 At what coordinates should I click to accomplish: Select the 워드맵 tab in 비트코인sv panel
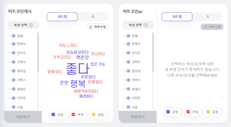coord(177,16)
